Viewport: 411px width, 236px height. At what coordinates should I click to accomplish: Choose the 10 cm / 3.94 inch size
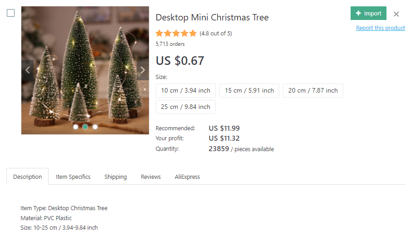coord(186,90)
